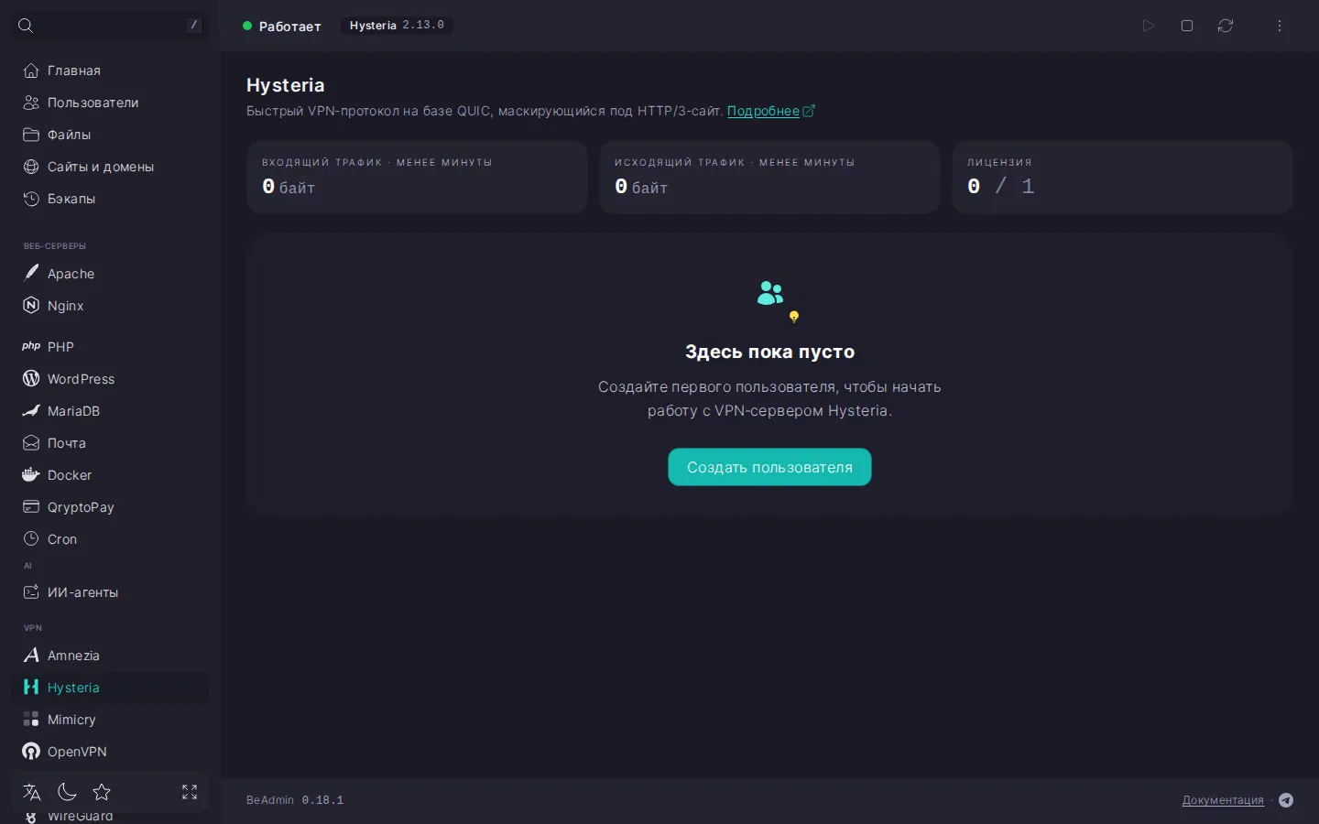Click the Apache feather icon
Screen dimensions: 1319x824
click(31, 273)
